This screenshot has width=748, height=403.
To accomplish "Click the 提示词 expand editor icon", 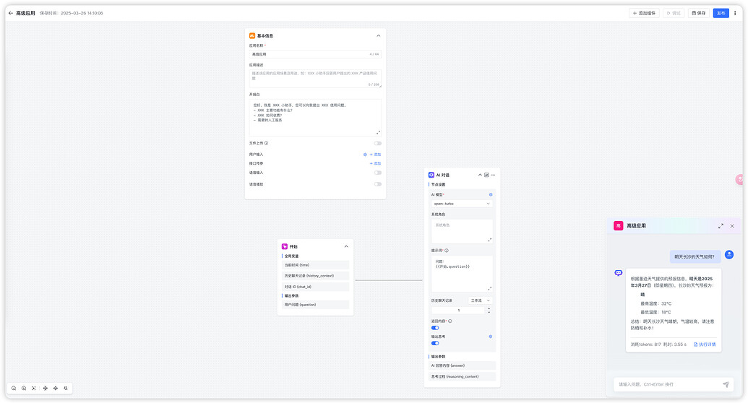I will tap(489, 289).
